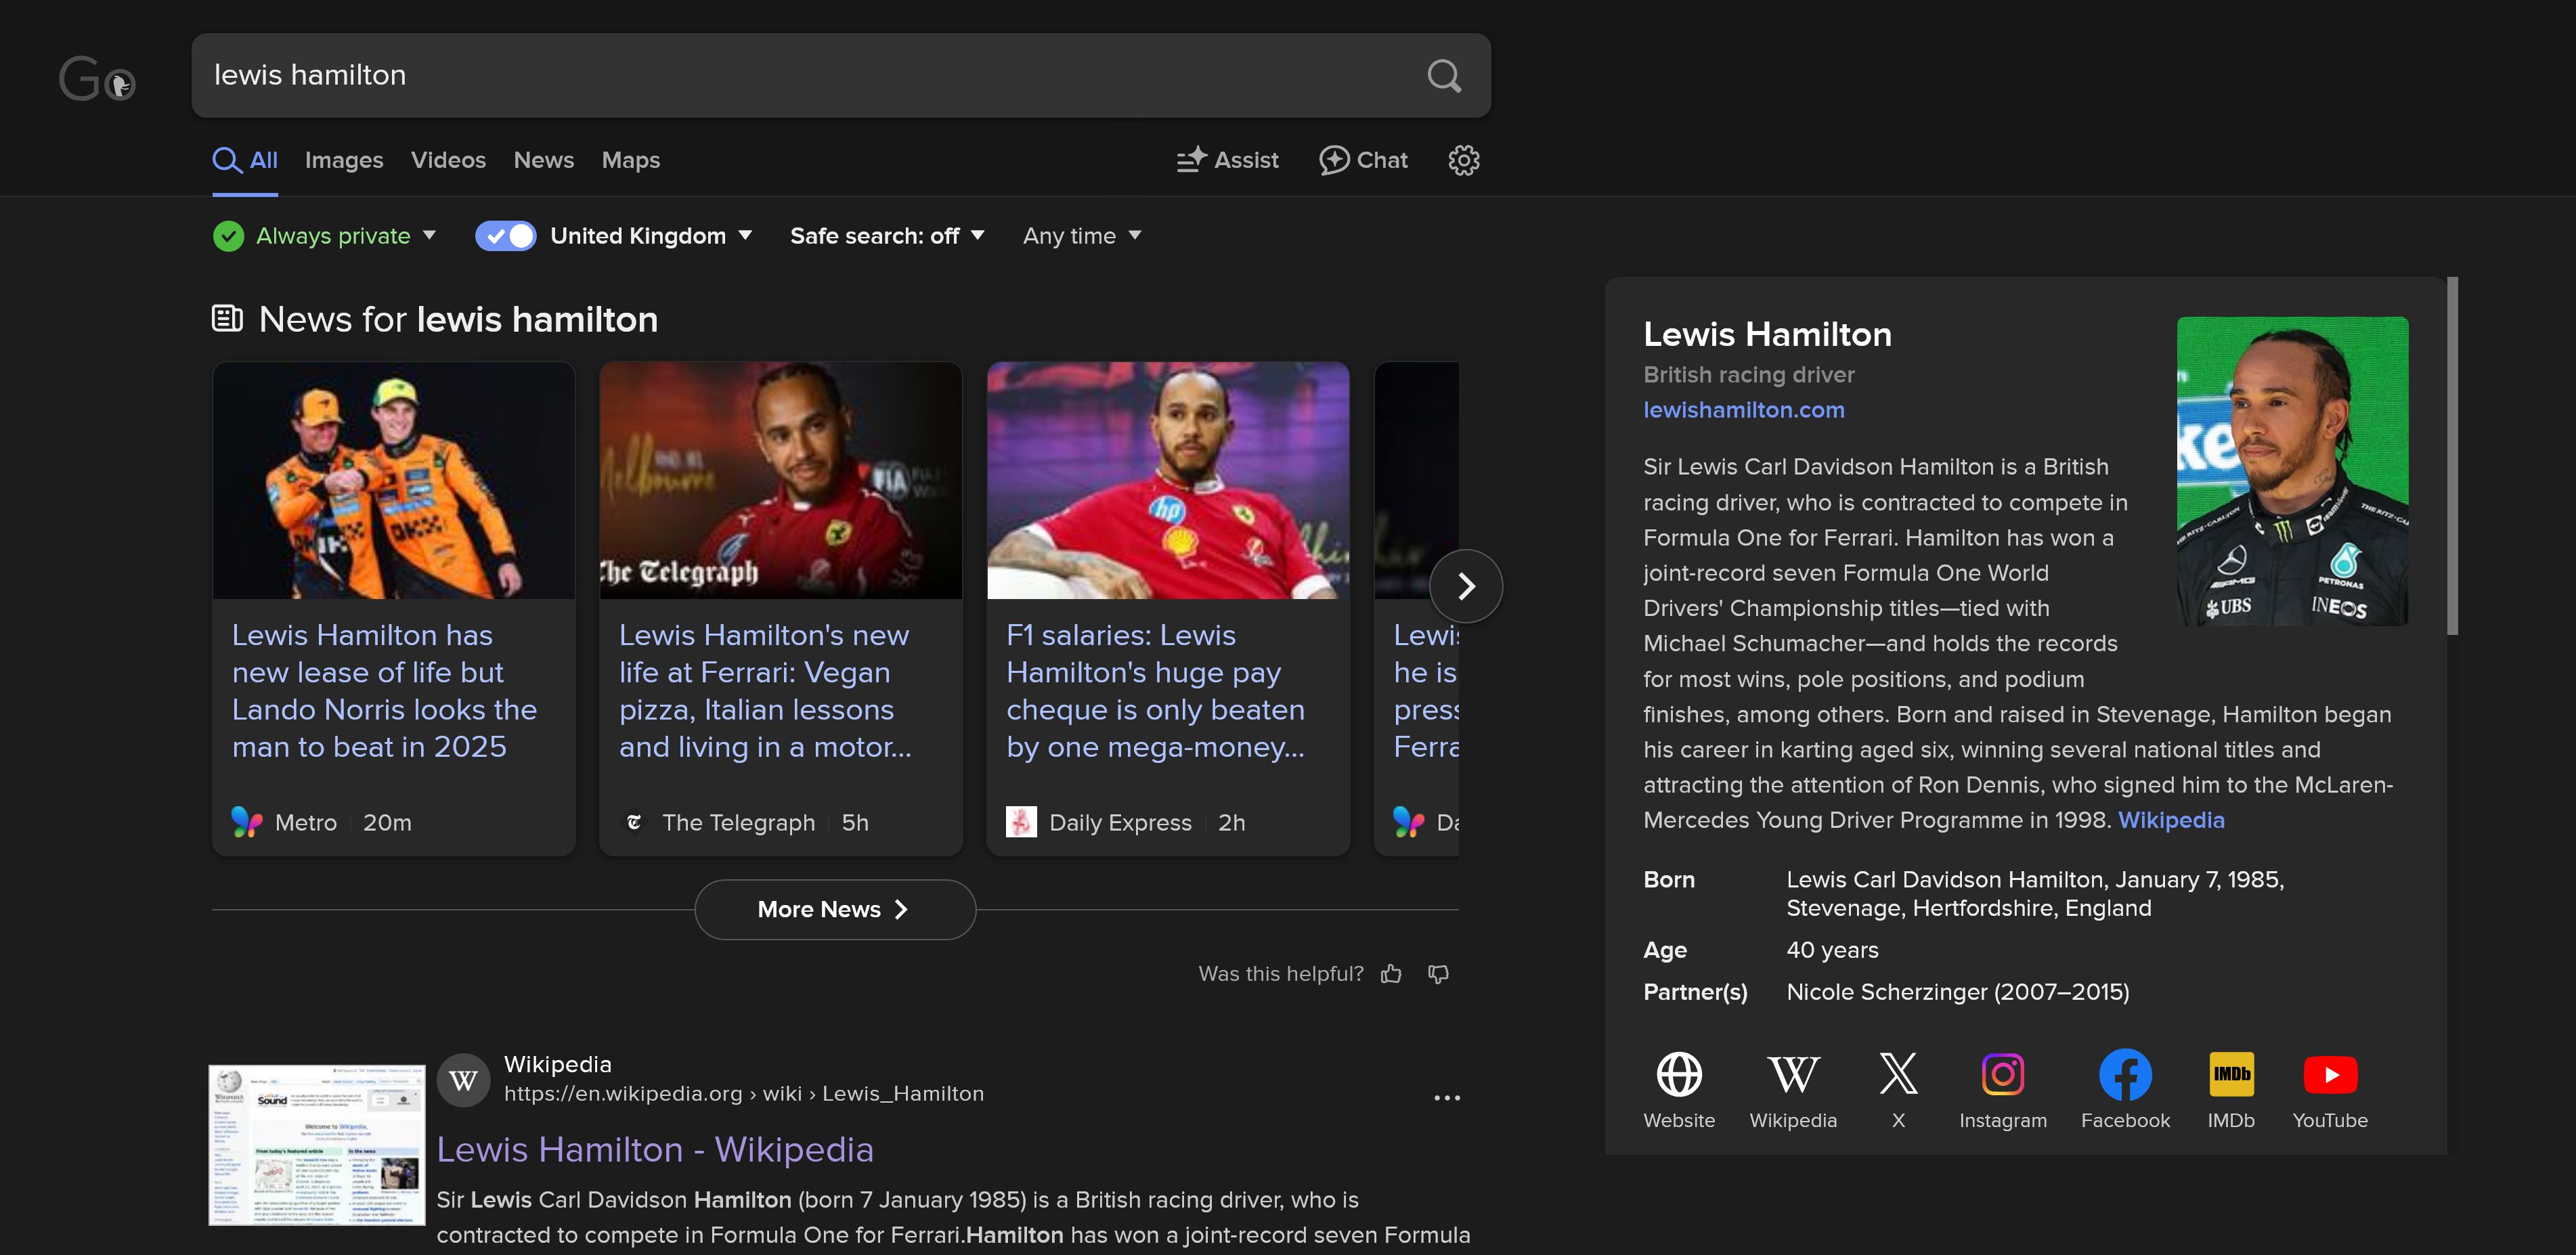Screen dimensions: 2576x1255
Task: Select the All search tab
Action: click(245, 160)
